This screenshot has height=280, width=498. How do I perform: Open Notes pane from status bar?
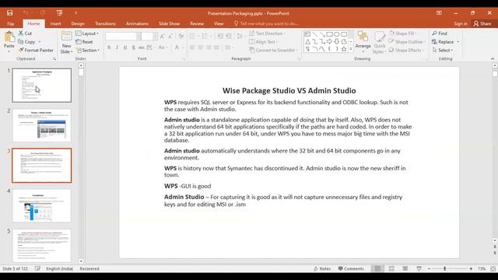click(322, 268)
